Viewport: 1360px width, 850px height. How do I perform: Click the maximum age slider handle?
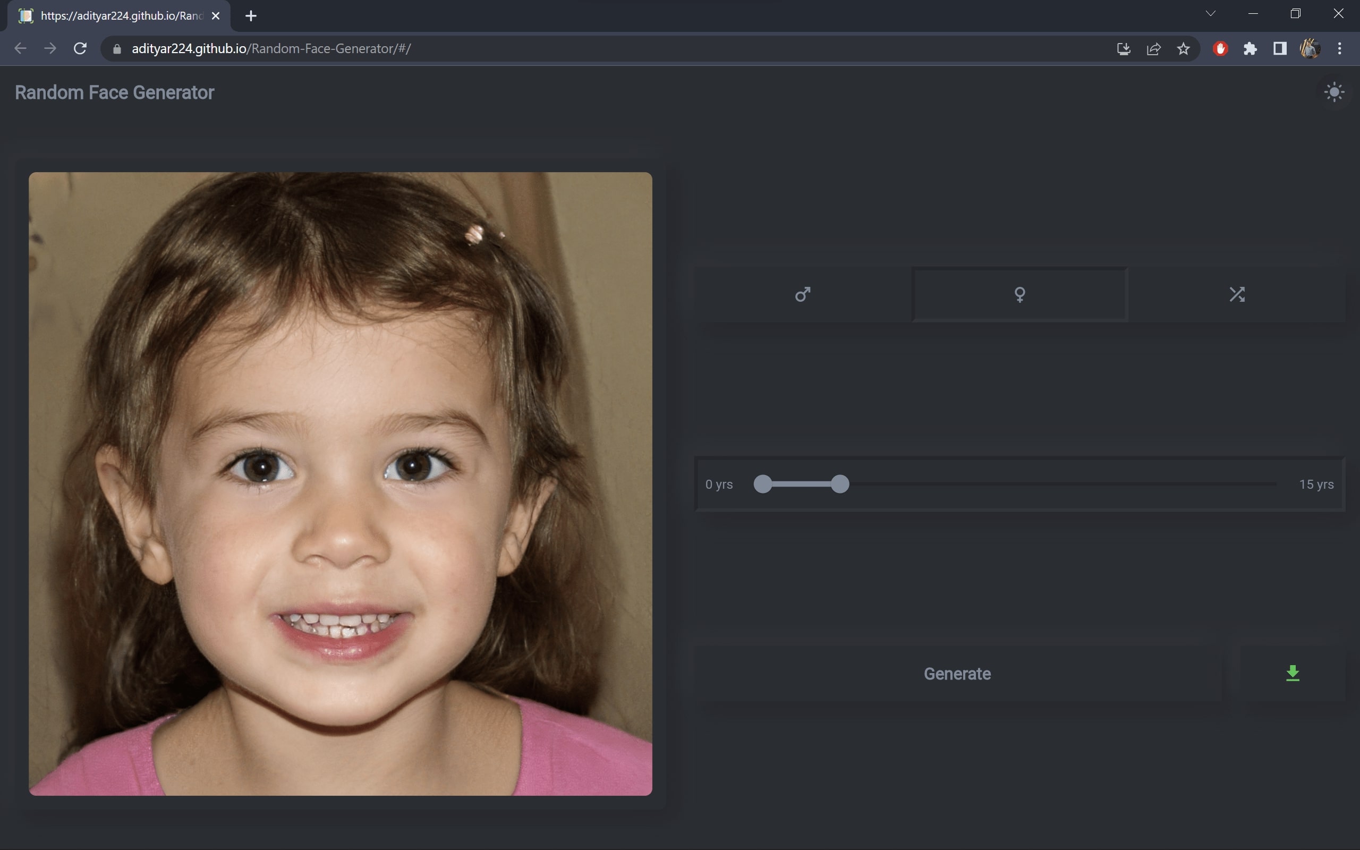point(839,484)
